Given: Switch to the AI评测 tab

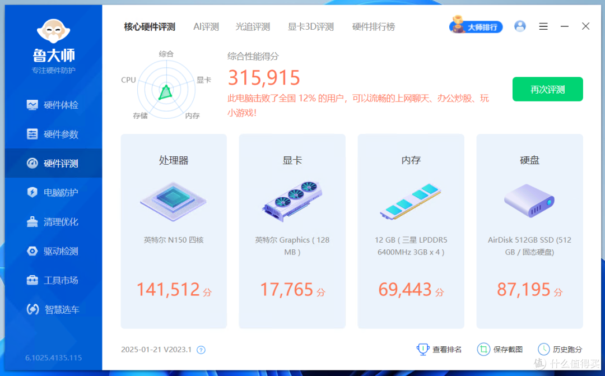Looking at the screenshot, I should click(x=206, y=27).
